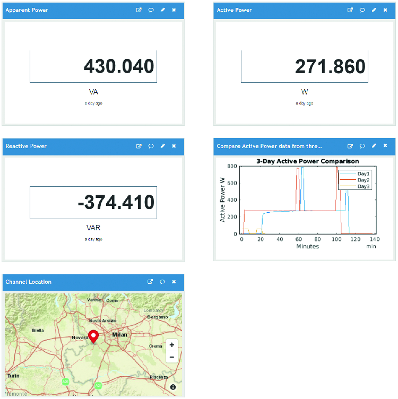The image size is (398, 399).
Task: Edit the Active Power widget
Action: click(374, 10)
